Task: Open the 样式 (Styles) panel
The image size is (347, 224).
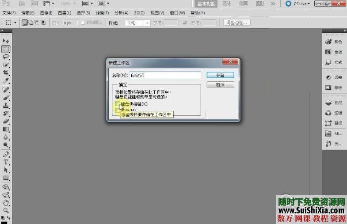Action: point(334,62)
